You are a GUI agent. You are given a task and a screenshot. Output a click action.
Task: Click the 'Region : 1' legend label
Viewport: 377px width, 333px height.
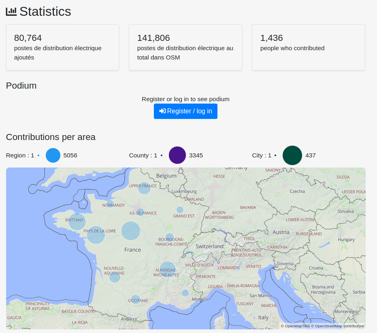(20, 155)
